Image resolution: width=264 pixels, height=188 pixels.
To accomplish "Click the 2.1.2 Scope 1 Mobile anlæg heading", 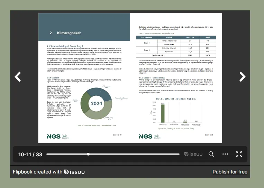I will pos(151,78).
